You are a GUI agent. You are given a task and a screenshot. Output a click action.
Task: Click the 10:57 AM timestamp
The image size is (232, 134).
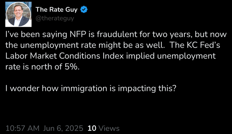click(x=22, y=128)
